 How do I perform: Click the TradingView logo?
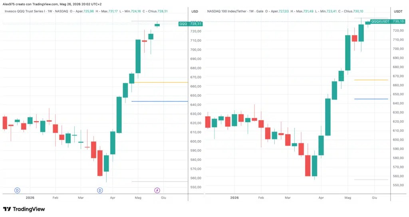click(x=24, y=209)
